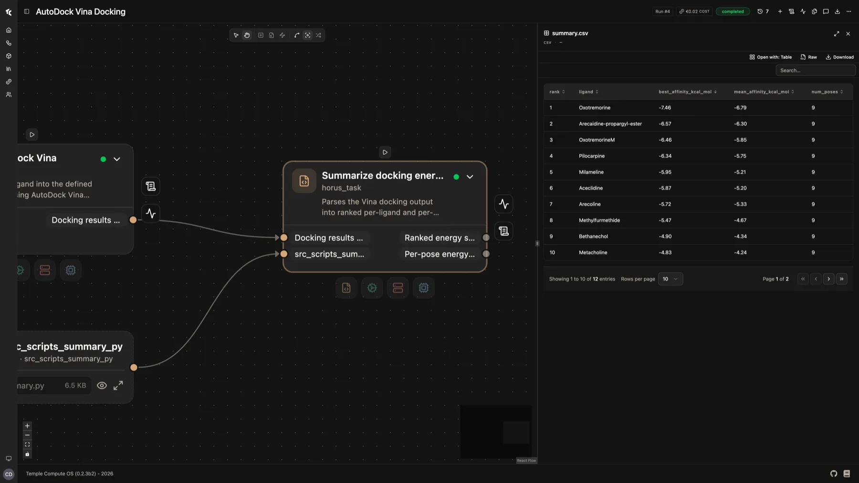Select the hand pan tool in the canvas toolbar
Image resolution: width=859 pixels, height=483 pixels.
(247, 35)
